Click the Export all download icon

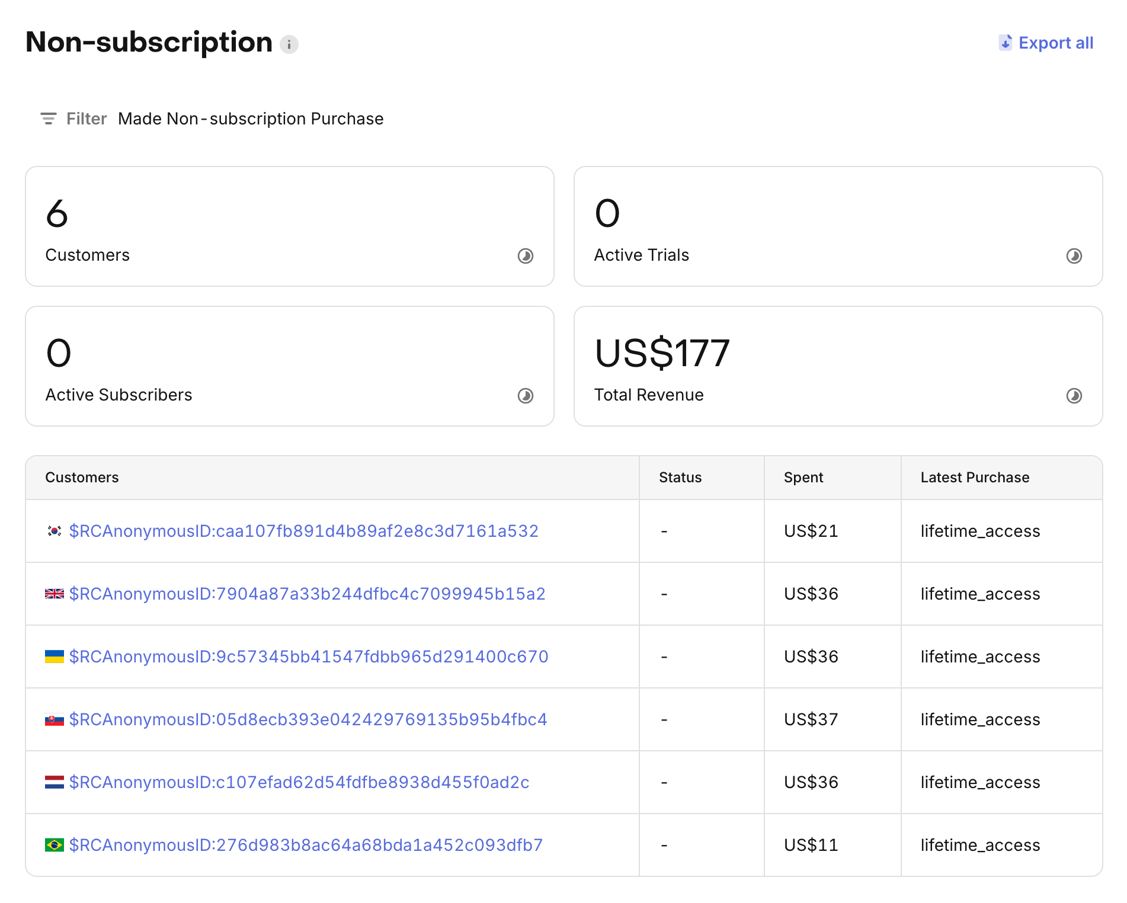pyautogui.click(x=1005, y=43)
